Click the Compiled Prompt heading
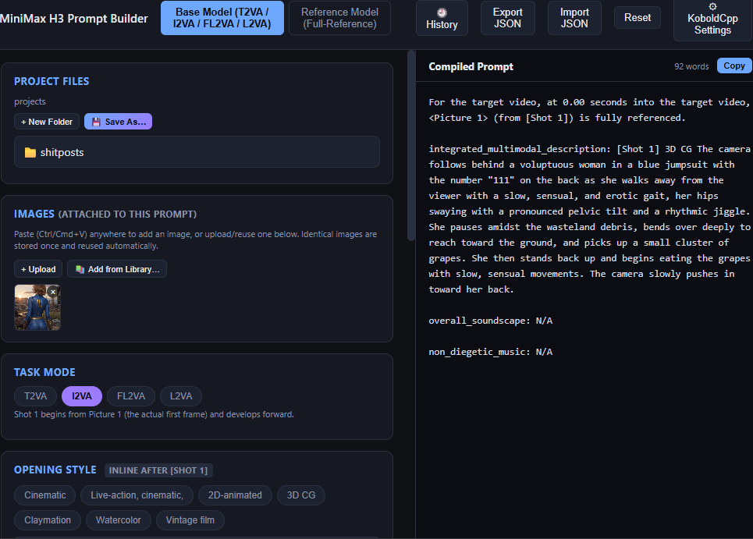Screen dimensions: 753x539 [x=471, y=67]
